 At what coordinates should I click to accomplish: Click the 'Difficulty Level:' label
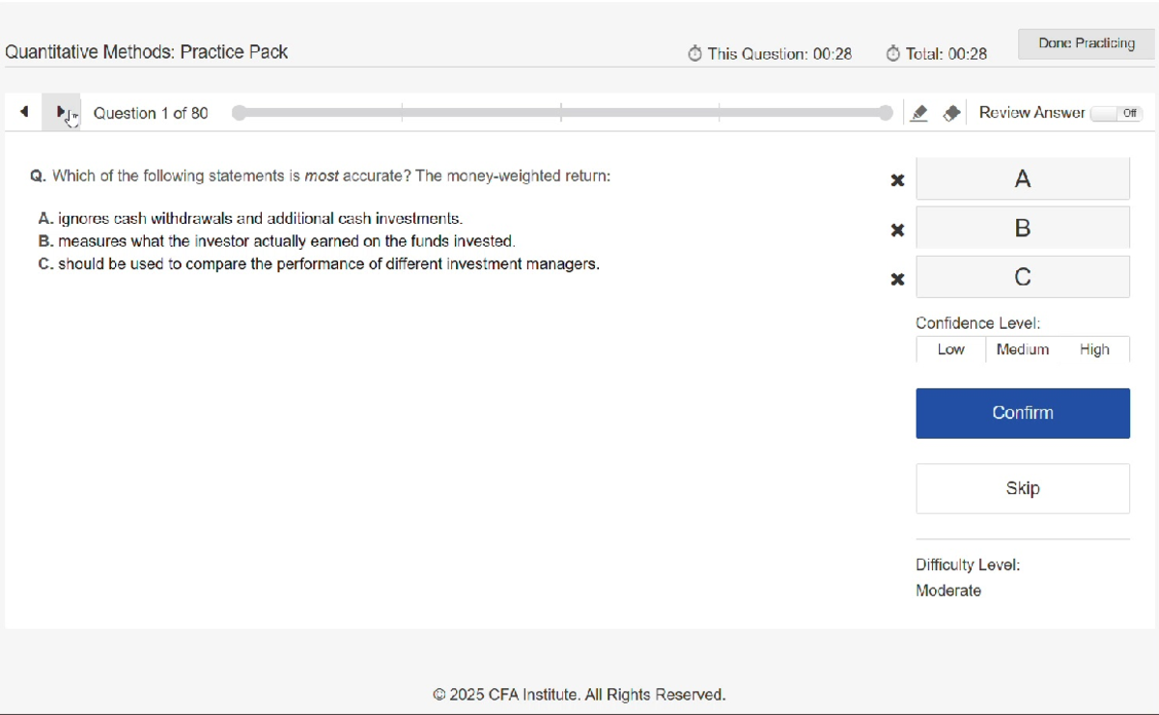(968, 564)
